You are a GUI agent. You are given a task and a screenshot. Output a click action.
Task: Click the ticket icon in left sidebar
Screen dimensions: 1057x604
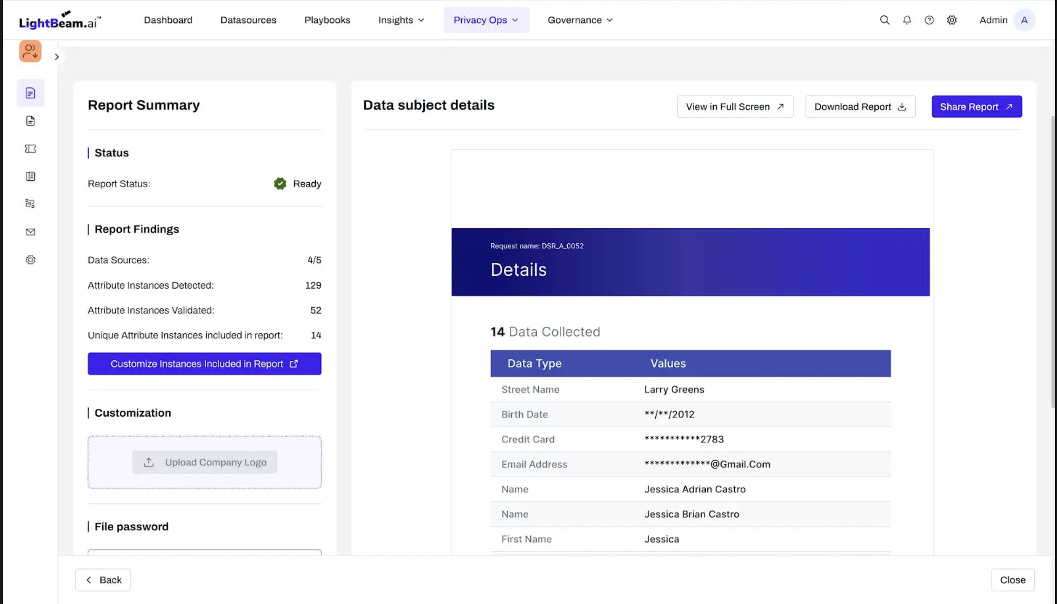tap(30, 149)
